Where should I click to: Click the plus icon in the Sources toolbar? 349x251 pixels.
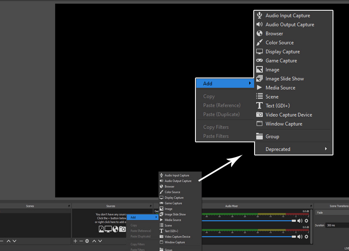point(75,241)
